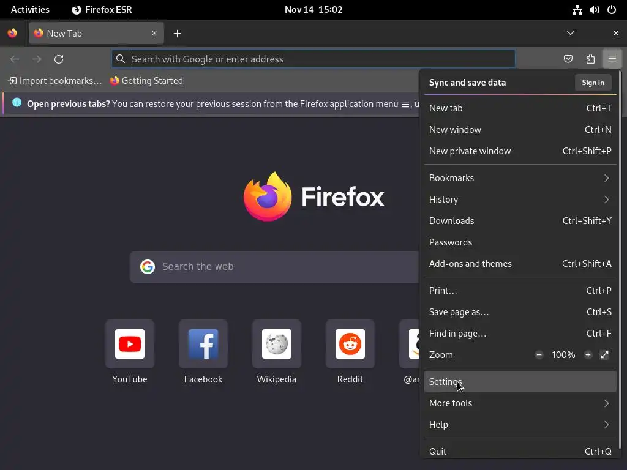Reset zoom via 100% label
The height and width of the screenshot is (470, 627).
click(563, 355)
